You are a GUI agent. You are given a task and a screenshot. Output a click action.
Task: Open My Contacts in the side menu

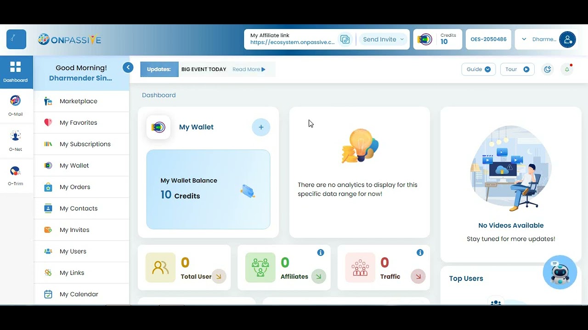coord(82,209)
